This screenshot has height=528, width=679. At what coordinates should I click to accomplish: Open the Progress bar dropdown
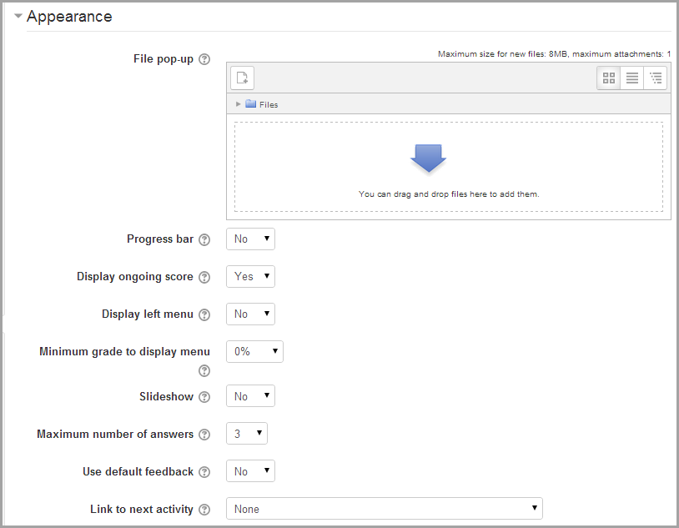250,239
